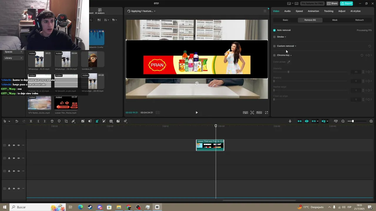Open CapCut from the taskbar
The width and height of the screenshot is (376, 211).
point(157,207)
